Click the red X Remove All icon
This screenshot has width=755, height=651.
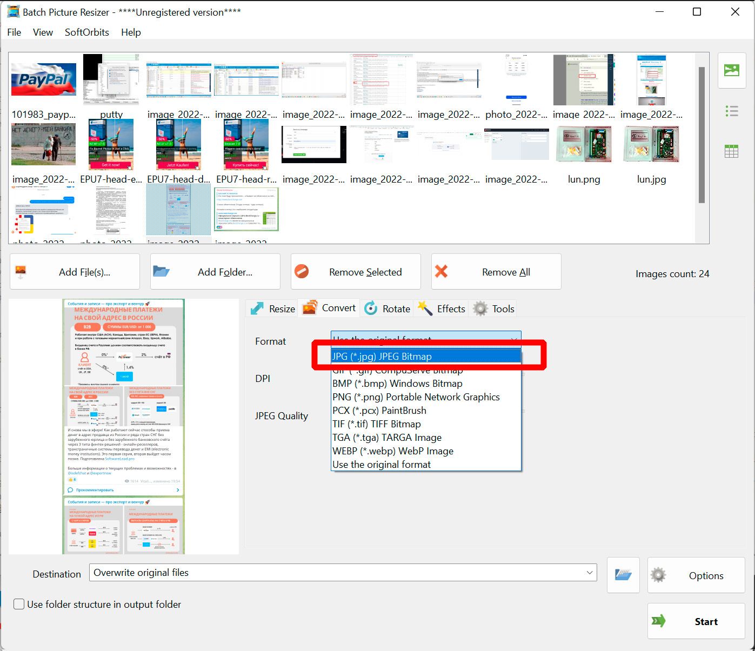click(x=442, y=271)
